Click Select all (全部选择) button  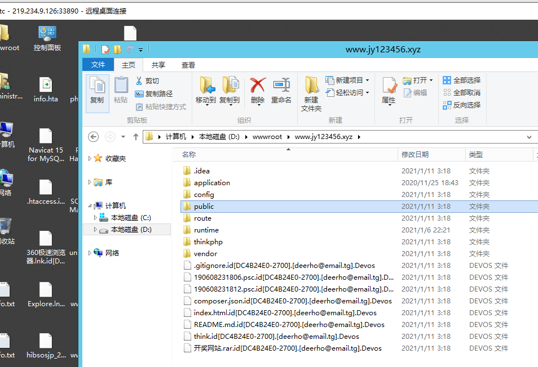click(x=462, y=80)
